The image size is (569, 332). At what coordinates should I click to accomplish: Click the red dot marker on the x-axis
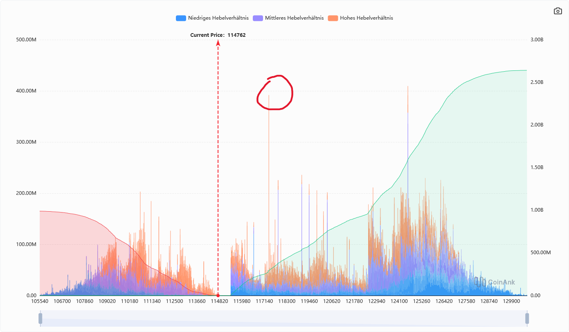218,295
